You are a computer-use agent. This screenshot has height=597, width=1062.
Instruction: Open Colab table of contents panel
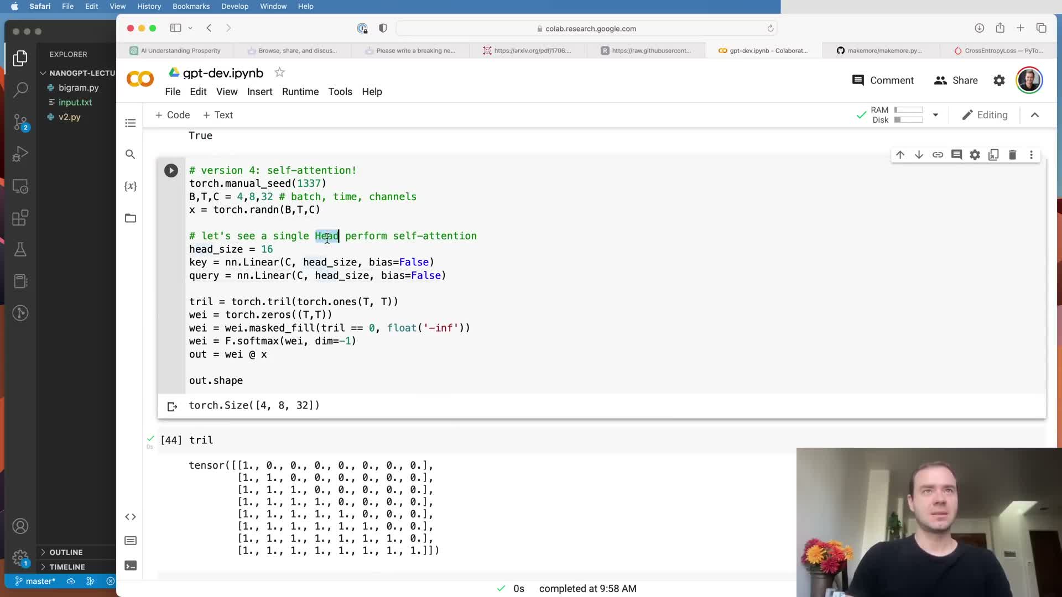point(131,123)
